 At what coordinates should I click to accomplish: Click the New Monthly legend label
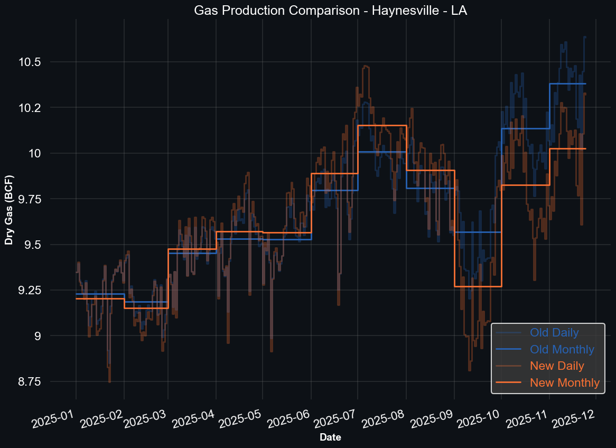(564, 382)
